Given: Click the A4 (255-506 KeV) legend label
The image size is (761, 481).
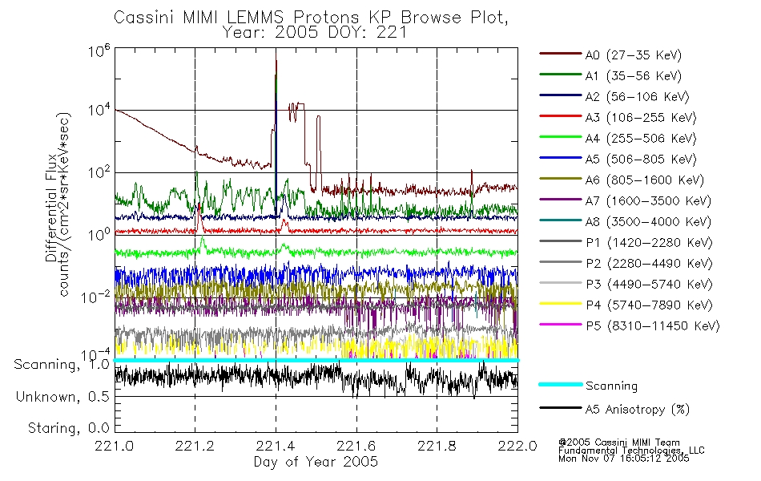Looking at the screenshot, I should point(641,139).
